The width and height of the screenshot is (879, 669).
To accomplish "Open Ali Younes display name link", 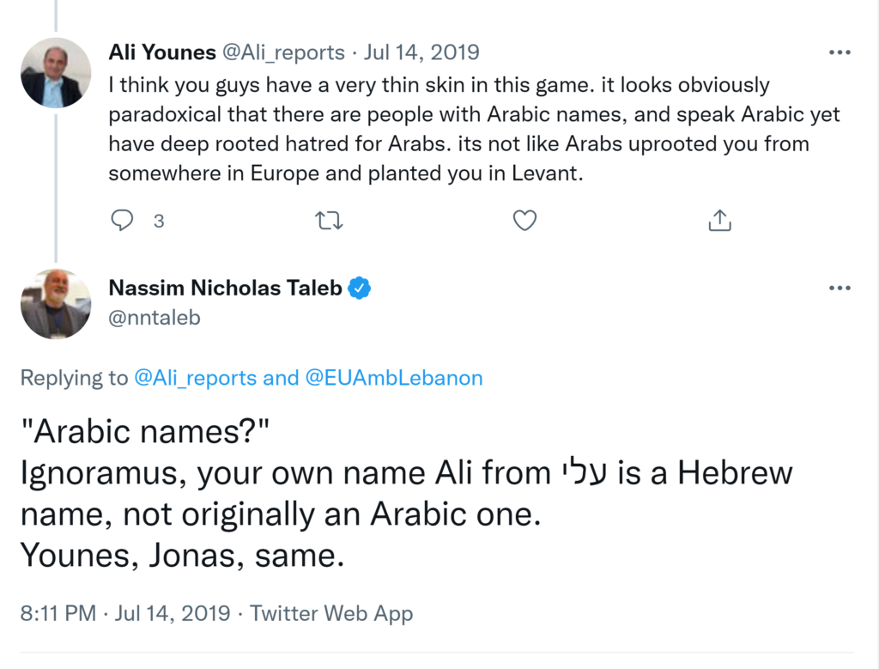I will (162, 52).
